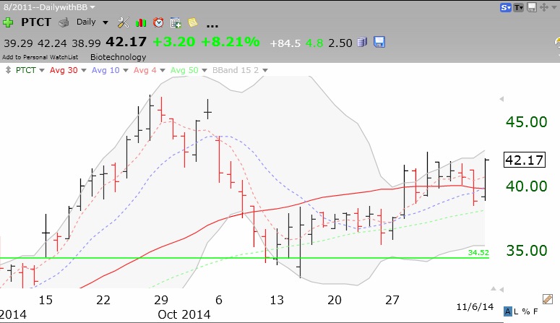Image resolution: width=560 pixels, height=323 pixels.
Task: Click the 45.00 price scale label
Action: tap(527, 122)
